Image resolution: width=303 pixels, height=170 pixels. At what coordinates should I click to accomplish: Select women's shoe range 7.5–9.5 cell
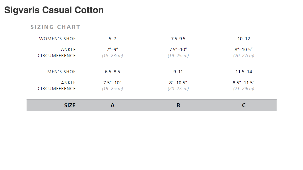click(x=178, y=39)
